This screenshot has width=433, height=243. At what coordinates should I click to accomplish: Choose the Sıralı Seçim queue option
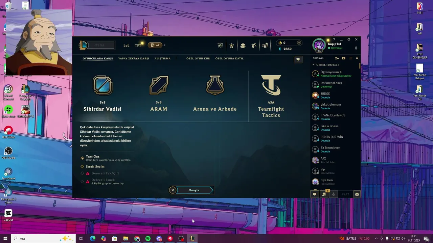click(x=92, y=166)
